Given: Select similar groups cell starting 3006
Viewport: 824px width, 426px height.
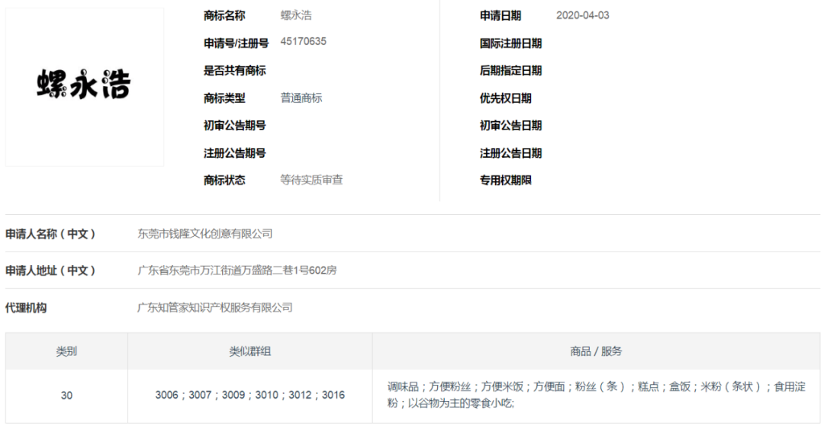Looking at the screenshot, I should click(250, 396).
